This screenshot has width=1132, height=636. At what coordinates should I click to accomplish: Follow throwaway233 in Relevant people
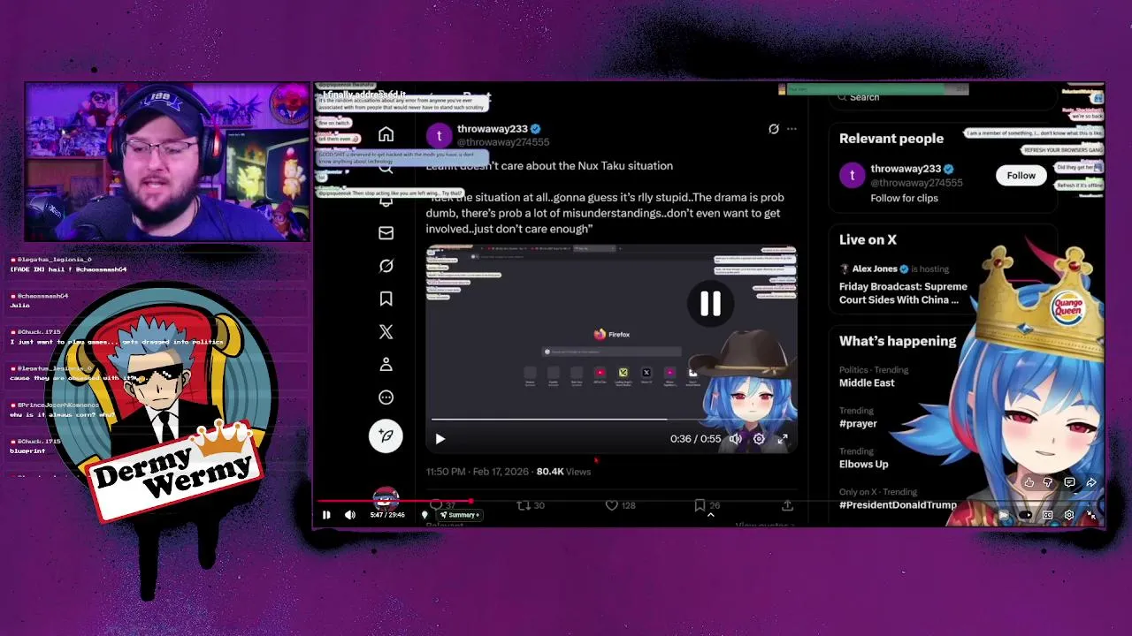pos(1021,176)
